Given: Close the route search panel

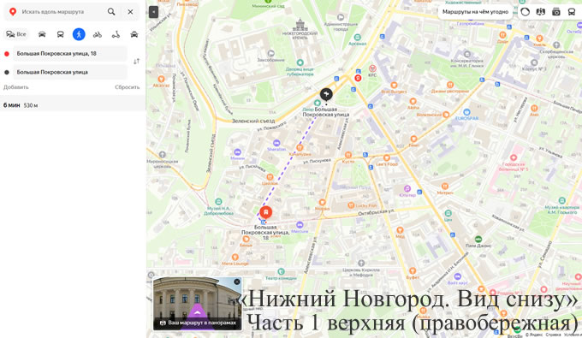Looking at the screenshot, I should point(130,11).
